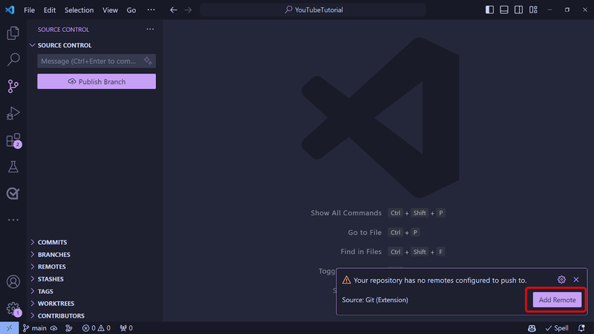Open the Extensions view with badge 2
Screen dimensions: 594x334
click(13, 140)
